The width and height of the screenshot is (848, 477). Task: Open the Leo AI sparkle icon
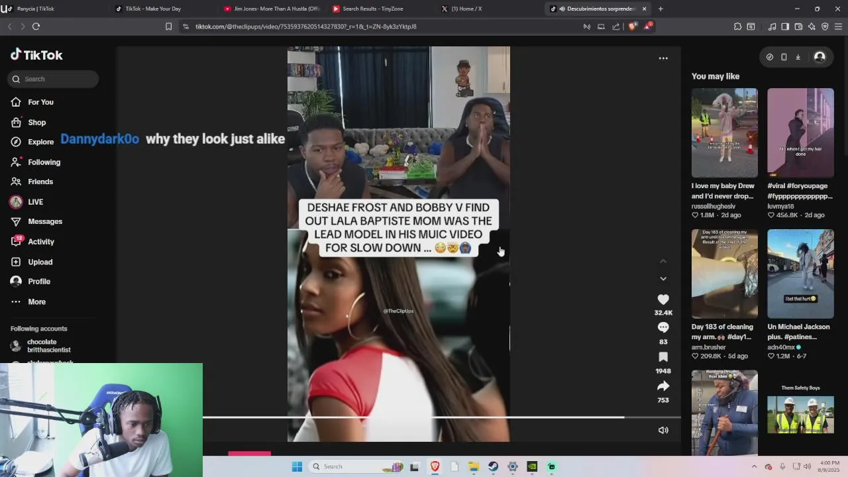click(812, 26)
